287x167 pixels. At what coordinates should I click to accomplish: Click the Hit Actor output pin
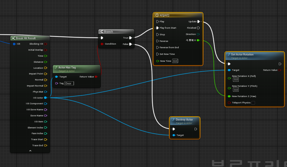[x=46, y=98]
